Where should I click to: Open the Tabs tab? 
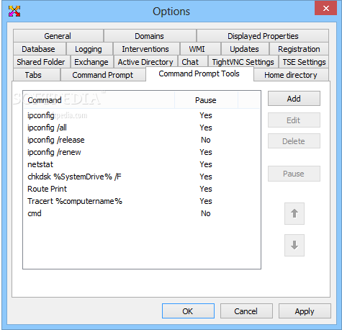tap(37, 75)
